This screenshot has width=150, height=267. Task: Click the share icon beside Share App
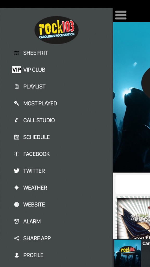(x=16, y=238)
